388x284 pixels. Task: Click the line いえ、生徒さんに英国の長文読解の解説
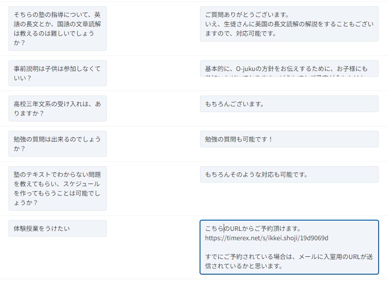(x=289, y=29)
